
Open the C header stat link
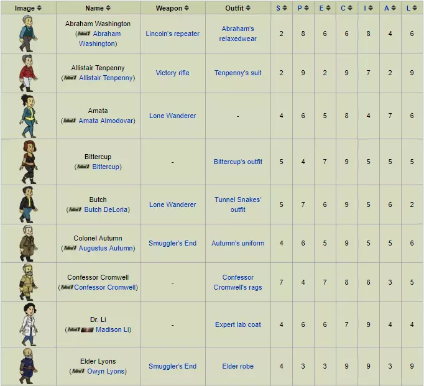click(343, 8)
